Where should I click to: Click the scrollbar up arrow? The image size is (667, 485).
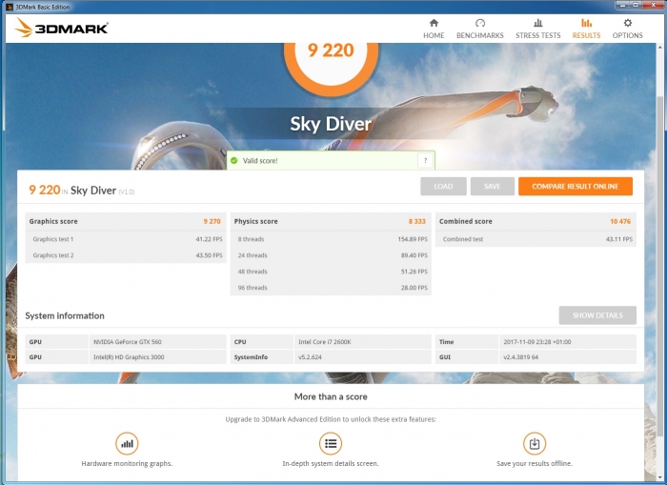(x=660, y=48)
